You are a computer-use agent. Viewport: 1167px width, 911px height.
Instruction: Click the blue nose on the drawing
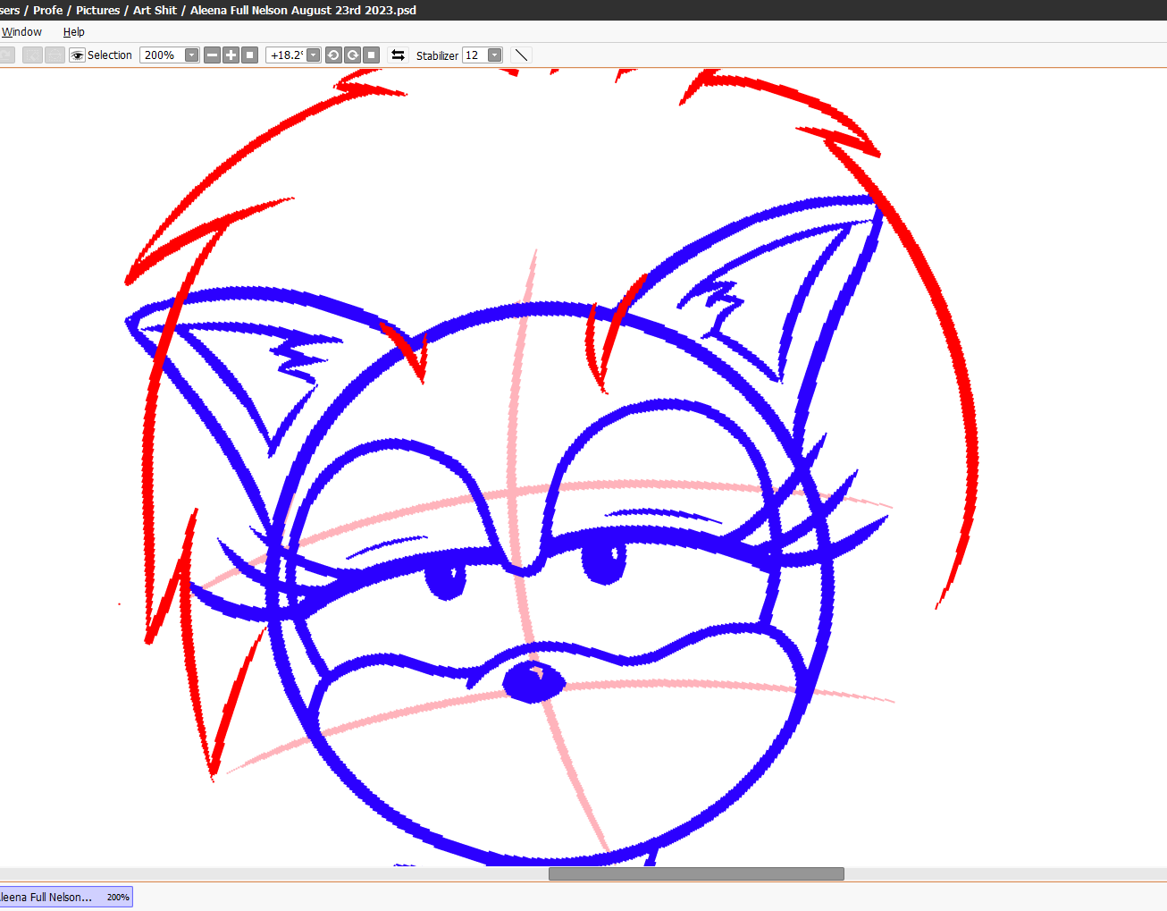pos(533,684)
